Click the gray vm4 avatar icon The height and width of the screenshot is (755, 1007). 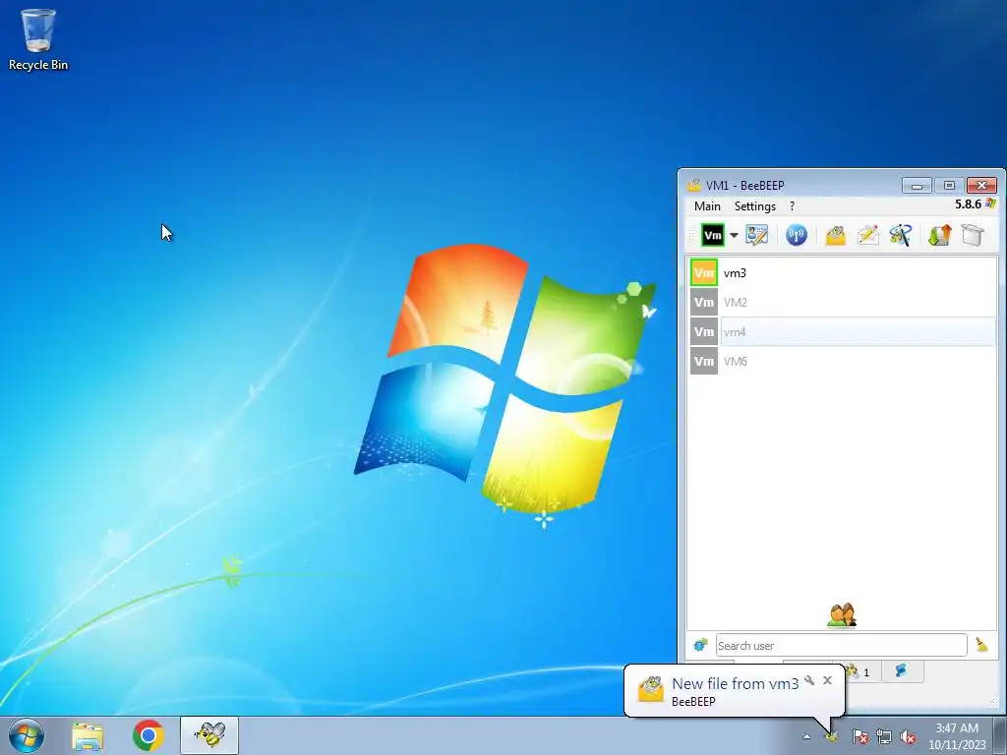pyautogui.click(x=704, y=332)
